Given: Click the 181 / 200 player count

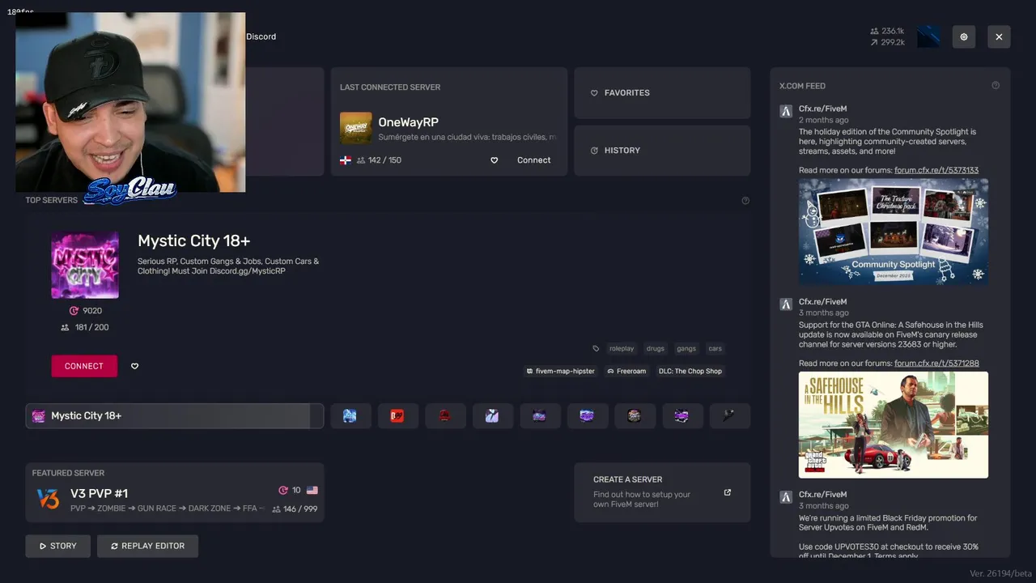Looking at the screenshot, I should tap(85, 327).
